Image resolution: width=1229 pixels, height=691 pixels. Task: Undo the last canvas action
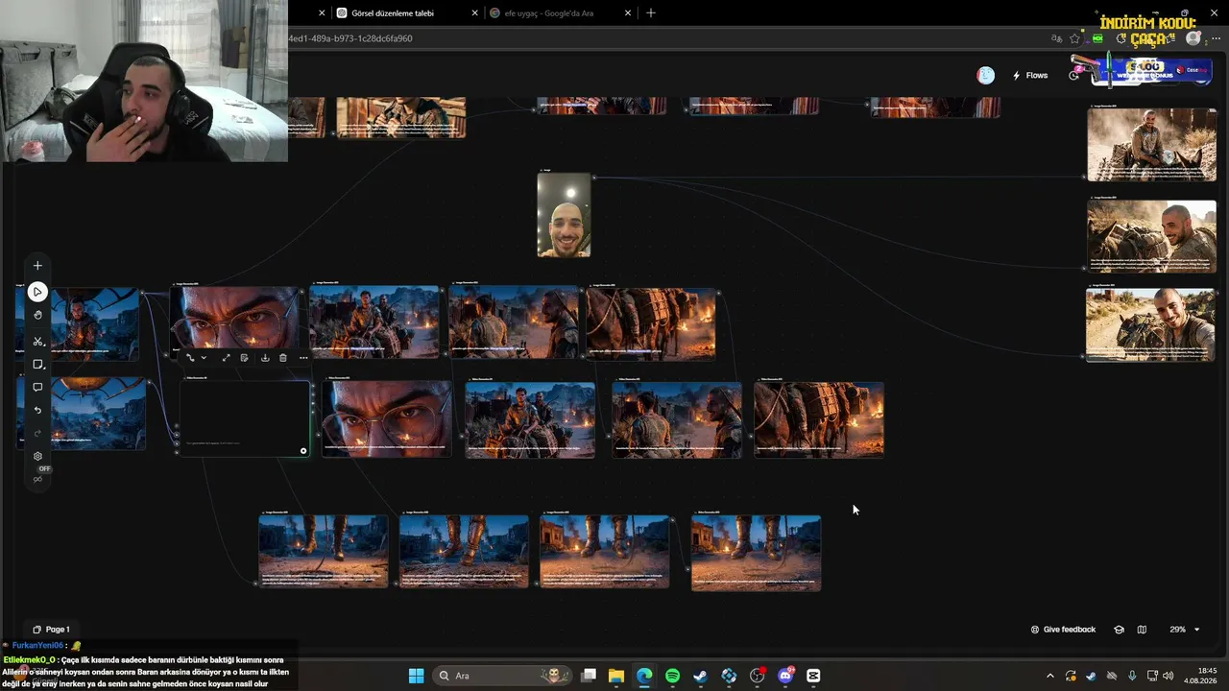(x=37, y=411)
